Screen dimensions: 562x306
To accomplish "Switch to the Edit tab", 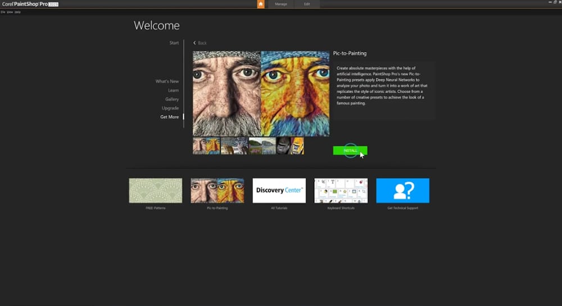I will (x=307, y=4).
